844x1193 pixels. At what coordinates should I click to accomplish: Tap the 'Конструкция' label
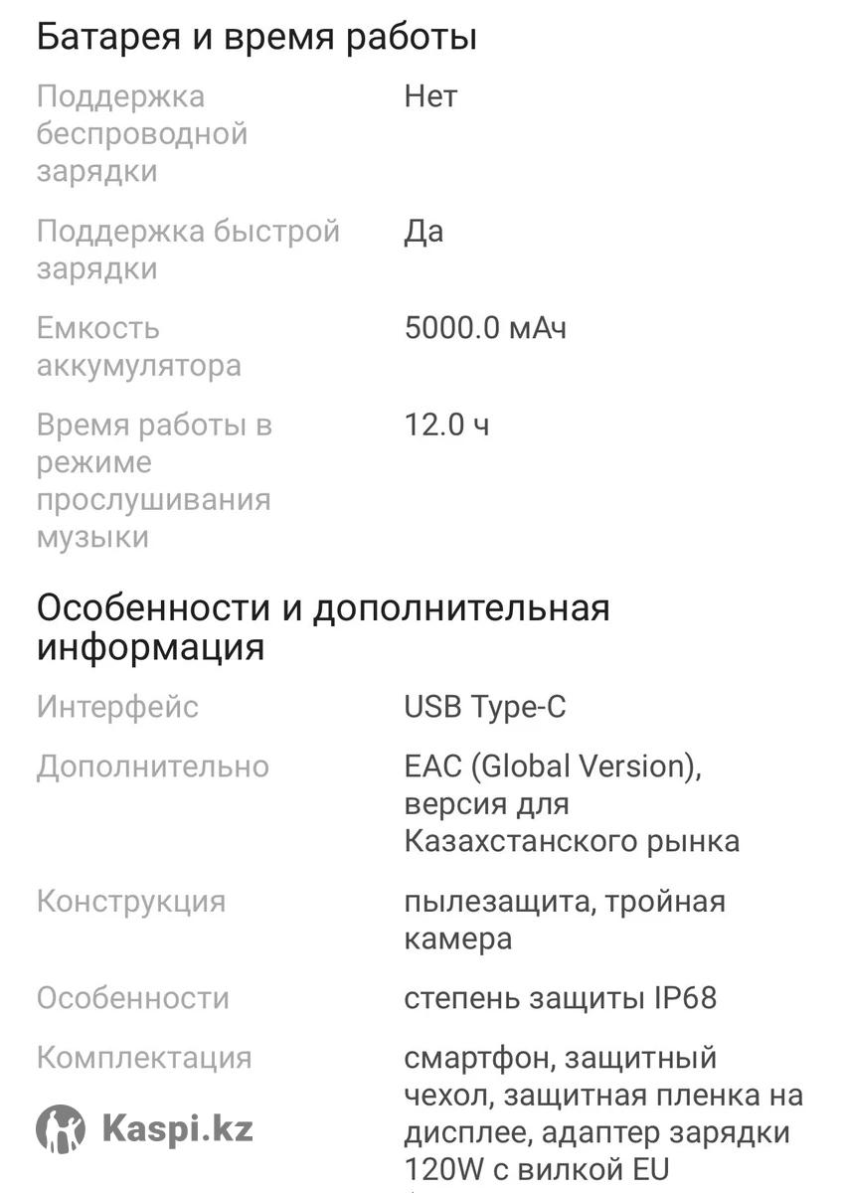coord(131,902)
